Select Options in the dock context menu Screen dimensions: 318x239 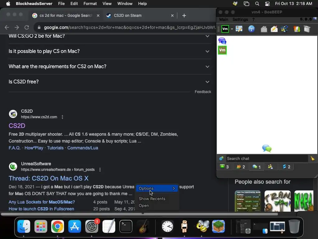(157, 188)
